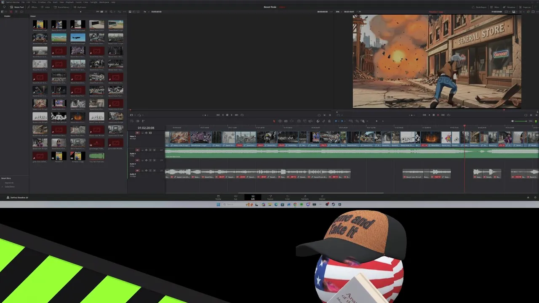The image size is (539, 303).
Task: Switch to the Fairlight page
Action: click(305, 197)
